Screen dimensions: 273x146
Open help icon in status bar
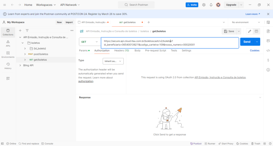click(270, 143)
